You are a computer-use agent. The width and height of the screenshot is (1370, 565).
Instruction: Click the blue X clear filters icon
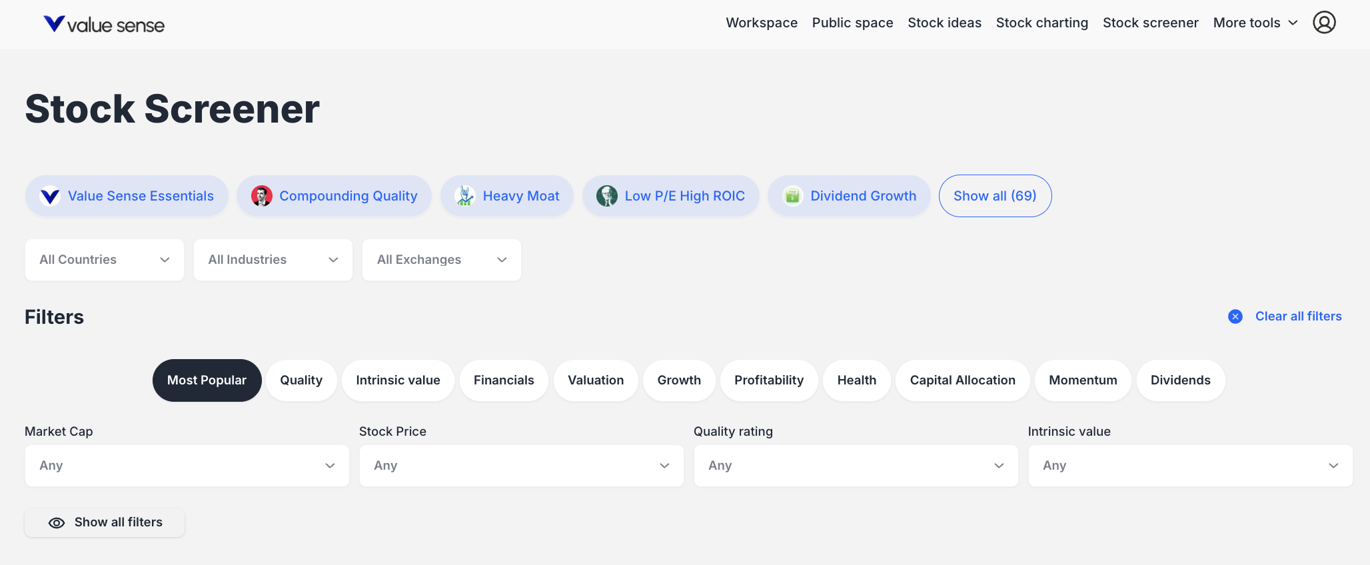click(x=1235, y=316)
